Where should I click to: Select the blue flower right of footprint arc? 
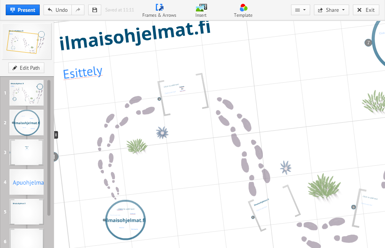point(286,168)
